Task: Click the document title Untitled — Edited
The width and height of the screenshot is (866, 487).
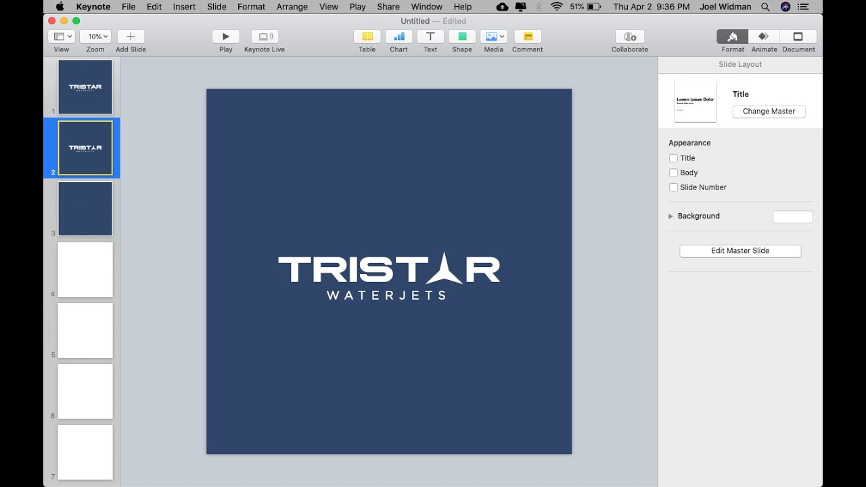Action: (433, 21)
